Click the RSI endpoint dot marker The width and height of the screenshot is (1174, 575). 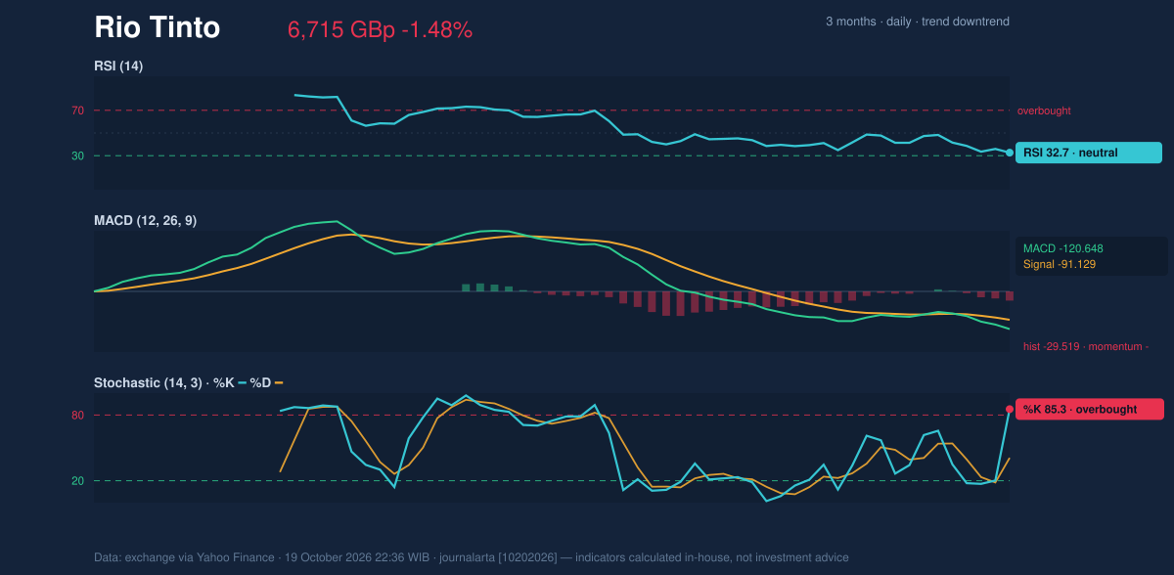[1010, 153]
